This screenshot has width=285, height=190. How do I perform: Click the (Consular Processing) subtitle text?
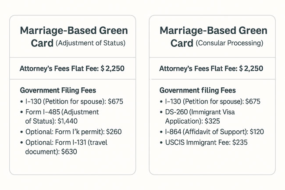point(230,43)
